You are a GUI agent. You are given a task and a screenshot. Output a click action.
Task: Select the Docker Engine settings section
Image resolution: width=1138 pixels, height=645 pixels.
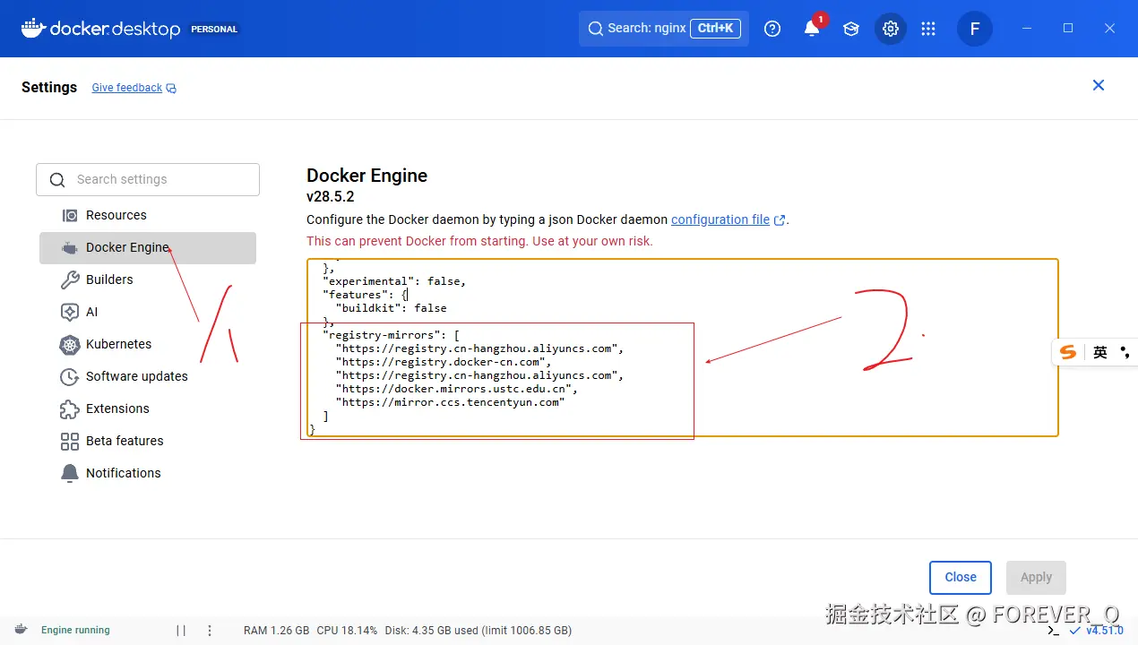(148, 247)
